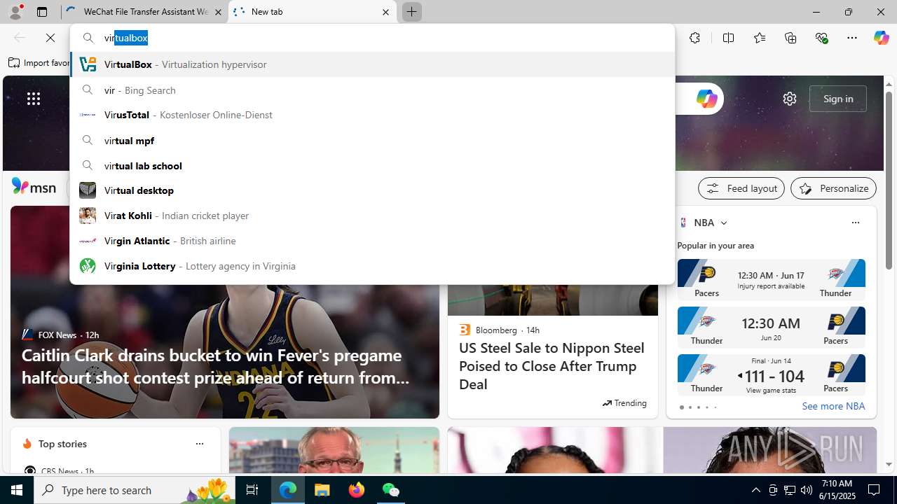Open NBA card more options ellipsis
The height and width of the screenshot is (504, 897).
[x=855, y=223]
